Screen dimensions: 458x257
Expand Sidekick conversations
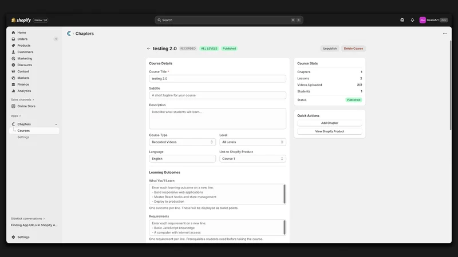(27, 219)
